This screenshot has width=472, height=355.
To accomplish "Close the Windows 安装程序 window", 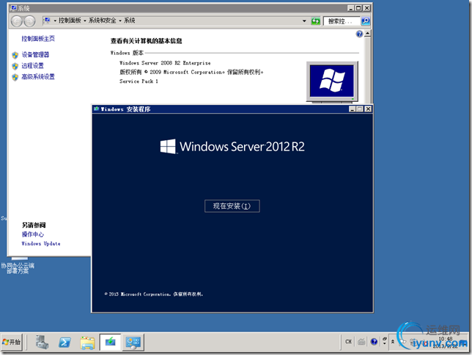I will (x=368, y=109).
